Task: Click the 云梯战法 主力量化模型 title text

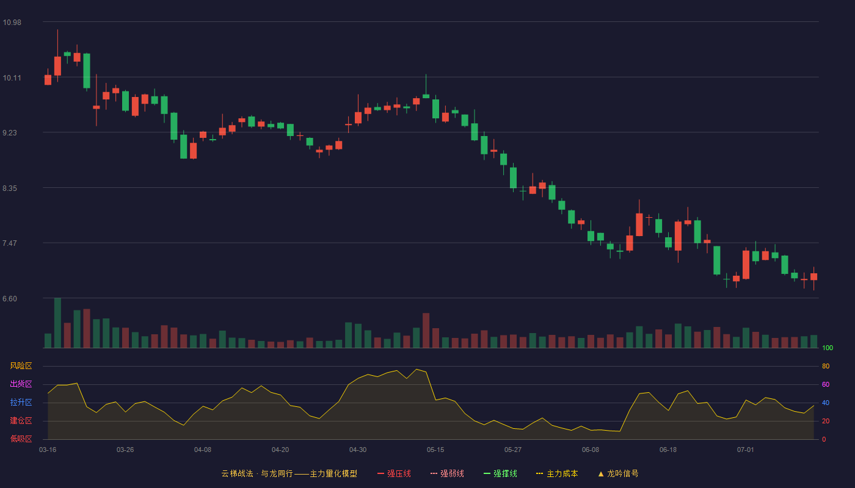Action: [289, 473]
